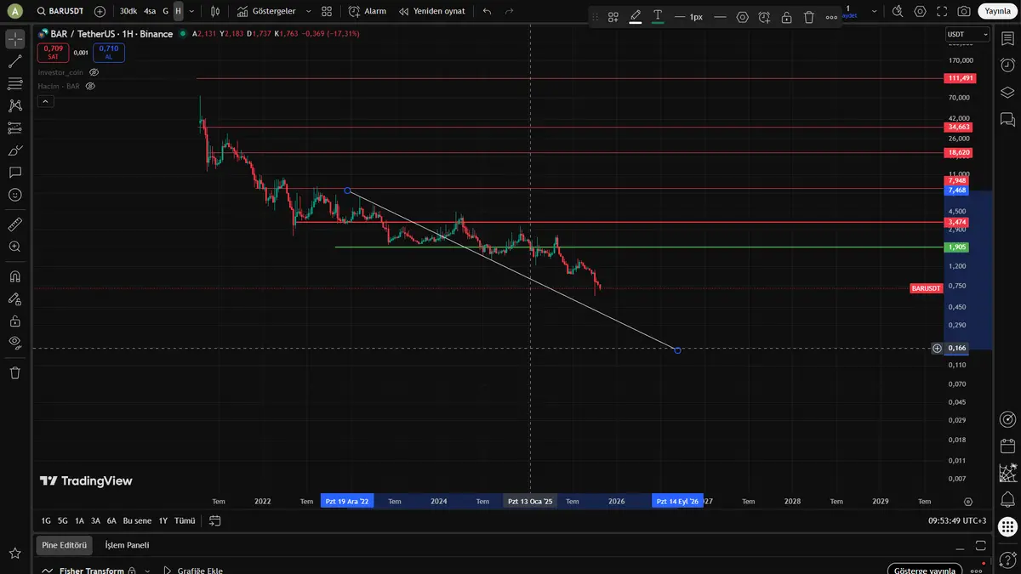Select the brush drawing tool

coord(14,151)
